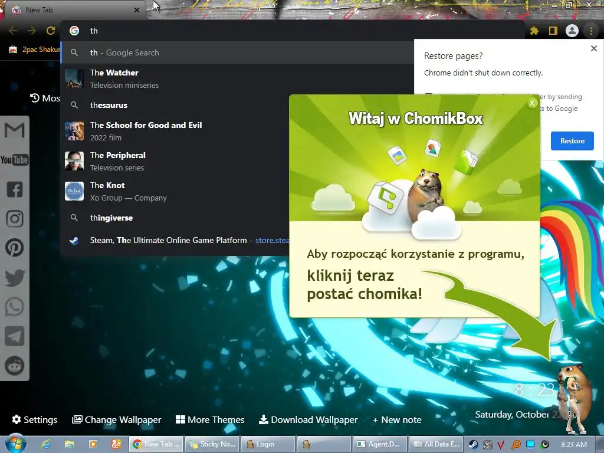Open Instagram from the sidebar
Image resolution: width=604 pixels, height=453 pixels.
[x=15, y=218]
